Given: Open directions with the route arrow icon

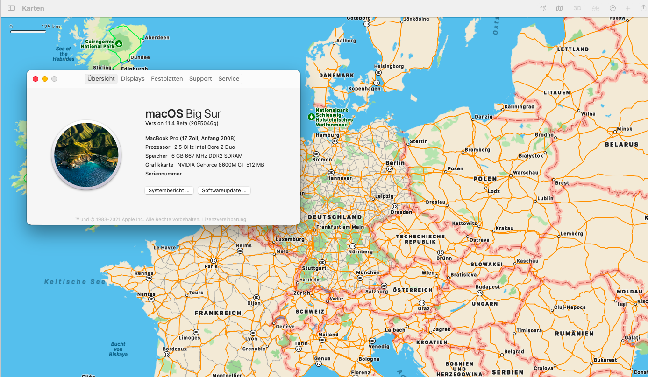Looking at the screenshot, I should 613,8.
